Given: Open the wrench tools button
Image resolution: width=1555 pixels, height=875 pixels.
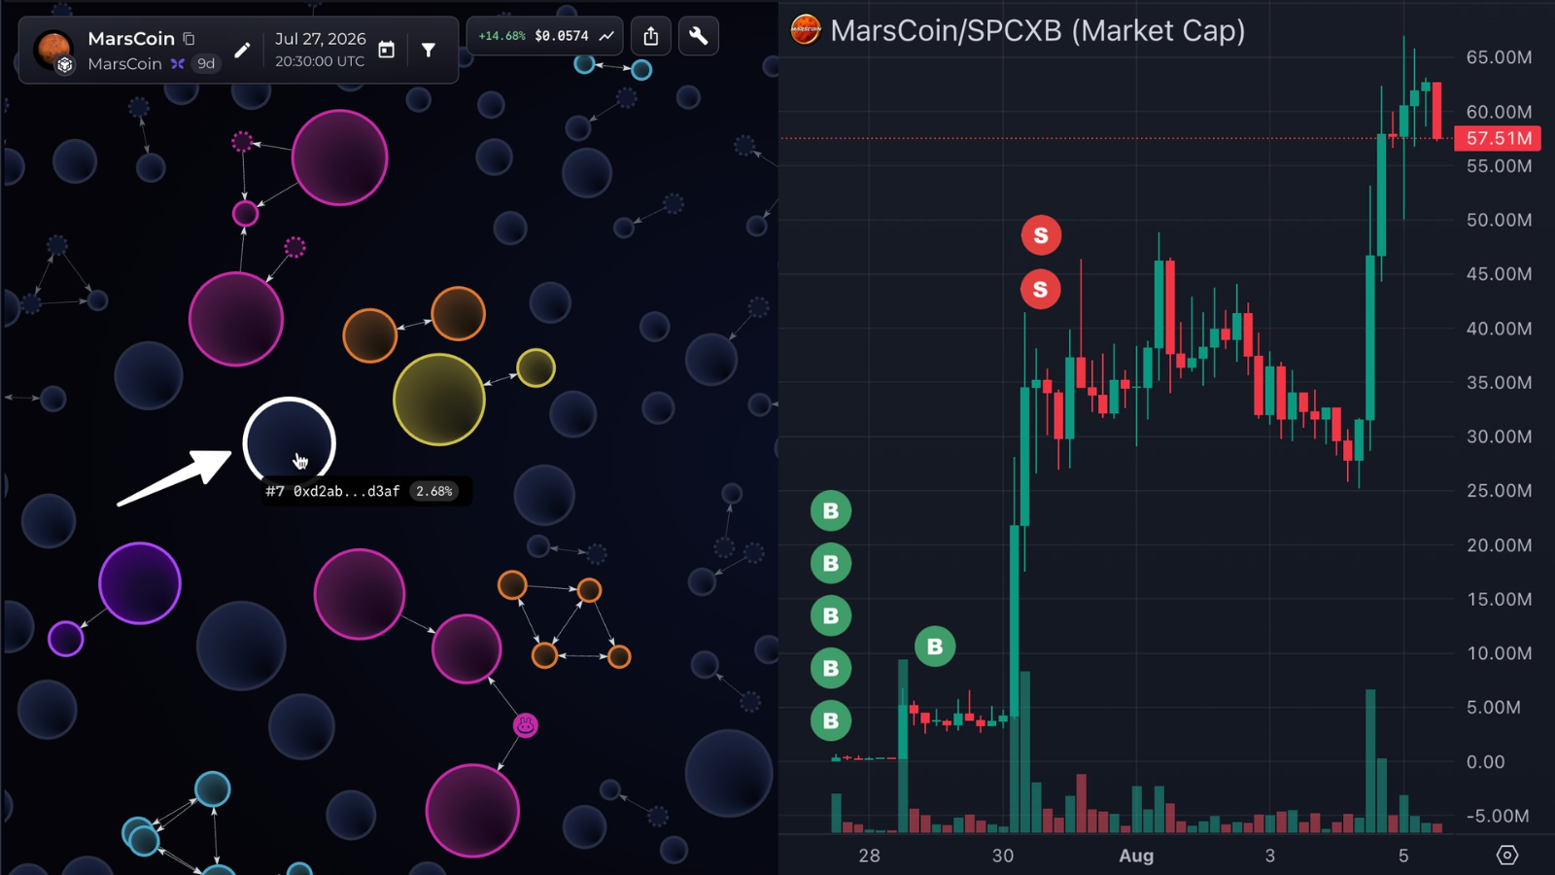Looking at the screenshot, I should pos(699,36).
